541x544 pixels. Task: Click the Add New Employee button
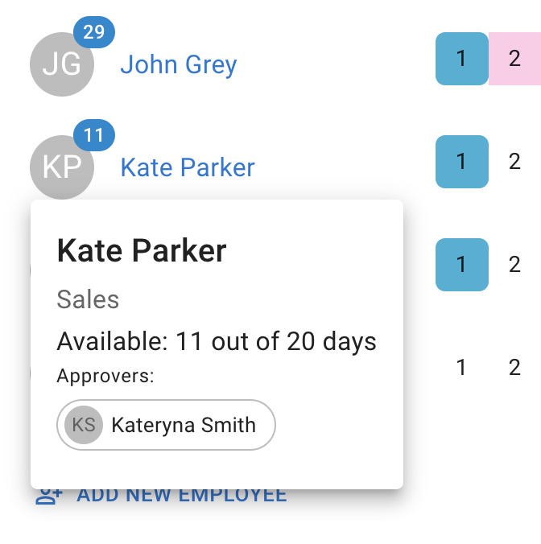click(161, 496)
